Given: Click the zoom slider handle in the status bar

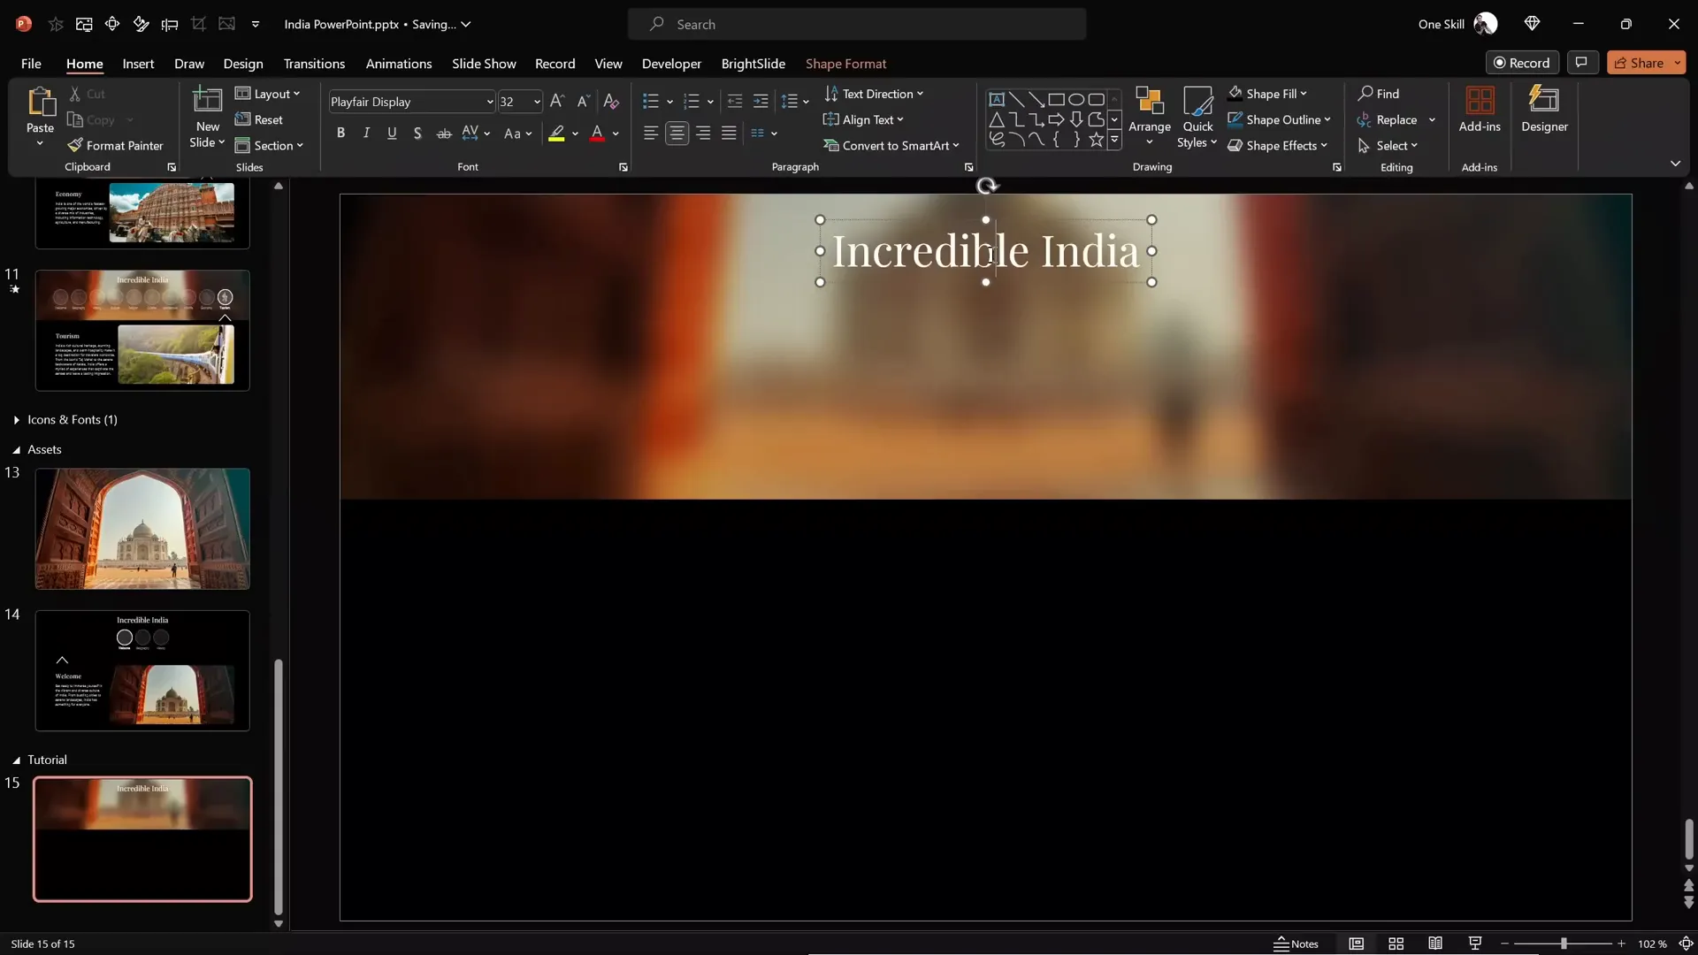Looking at the screenshot, I should (1564, 944).
